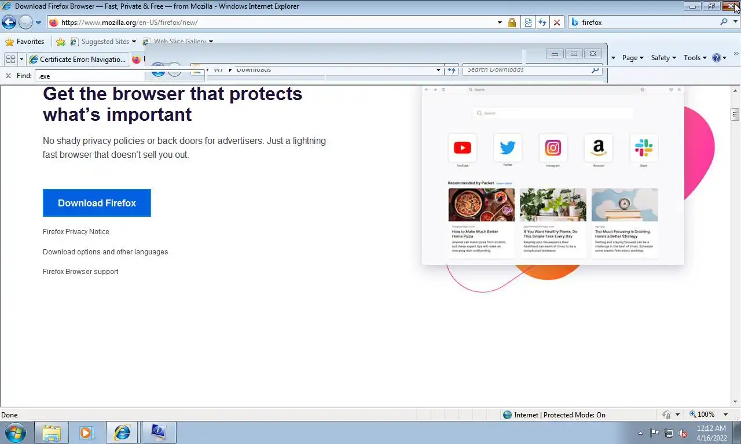This screenshot has width=741, height=444.
Task: Open the status bar privacy report icon
Action: (667, 415)
